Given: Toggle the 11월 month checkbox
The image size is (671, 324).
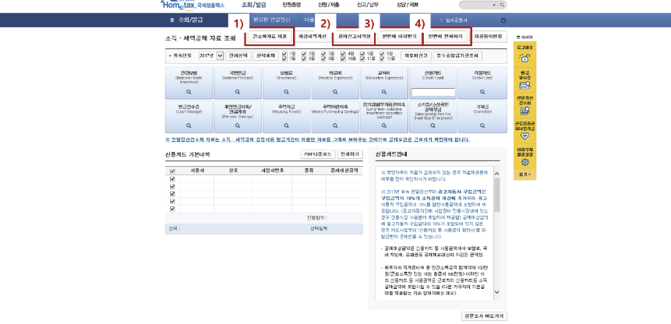Looking at the screenshot, I should pos(362,58).
